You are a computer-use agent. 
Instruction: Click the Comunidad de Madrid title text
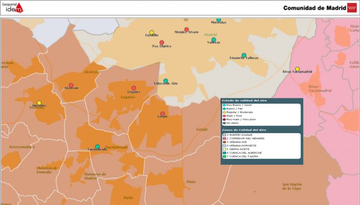click(314, 8)
